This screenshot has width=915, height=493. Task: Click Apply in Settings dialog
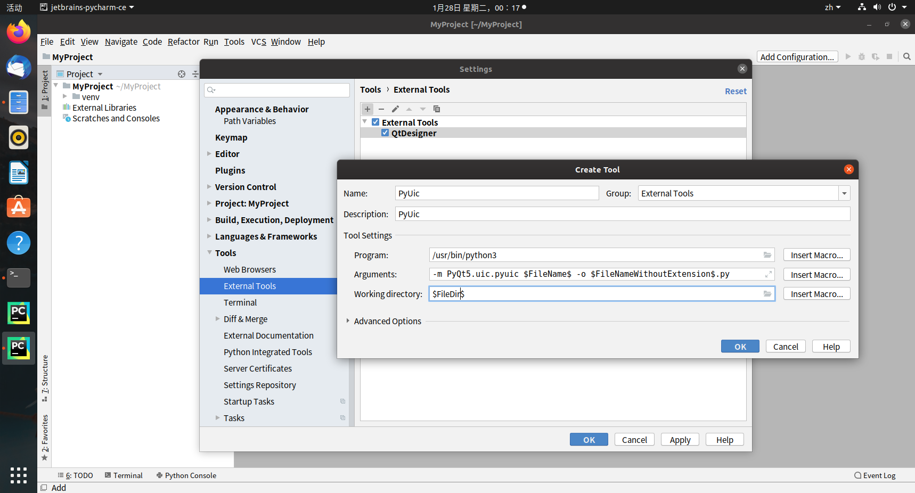coord(680,440)
